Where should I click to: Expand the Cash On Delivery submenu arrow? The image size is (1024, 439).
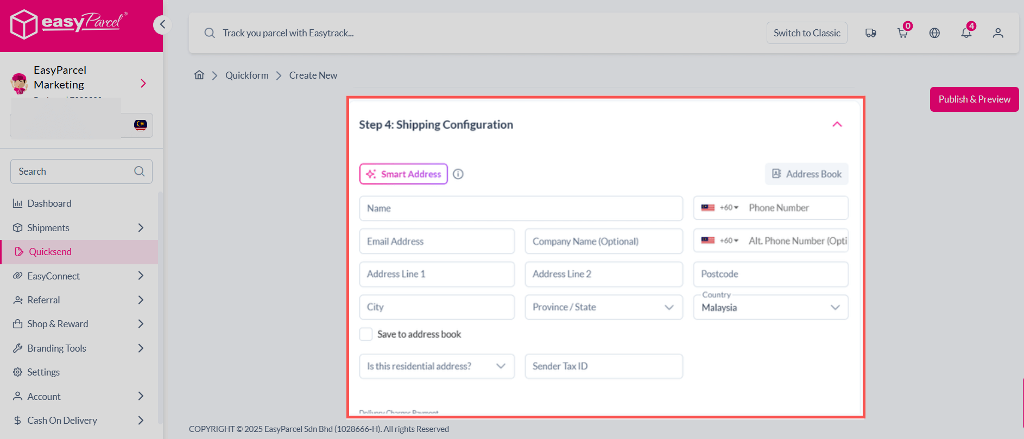141,421
